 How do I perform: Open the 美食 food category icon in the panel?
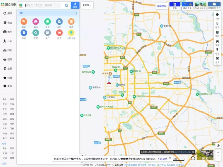pyautogui.click(x=24, y=22)
